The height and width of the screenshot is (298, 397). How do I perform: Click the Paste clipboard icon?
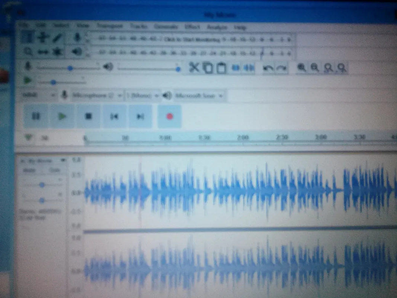[221, 68]
